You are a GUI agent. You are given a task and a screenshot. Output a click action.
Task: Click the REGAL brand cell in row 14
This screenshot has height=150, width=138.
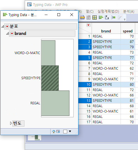(x=106, y=106)
